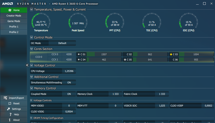Image resolution: width=215 pixels, height=123 pixels.
Task: Click MEM VTT value field
Action: (116, 106)
